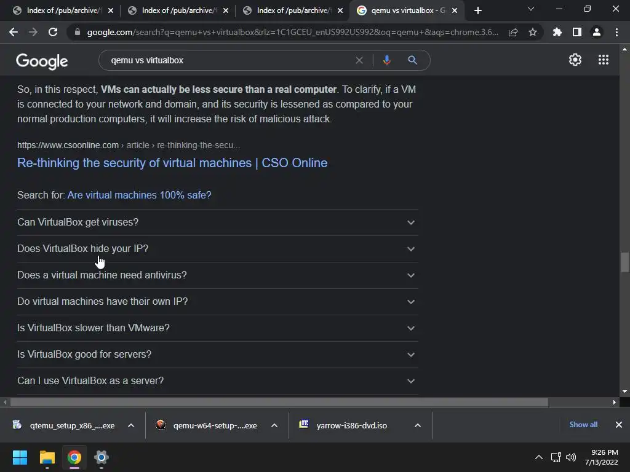
Task: Expand 'Can VirtualBox get viruses?' question
Action: coord(217,222)
